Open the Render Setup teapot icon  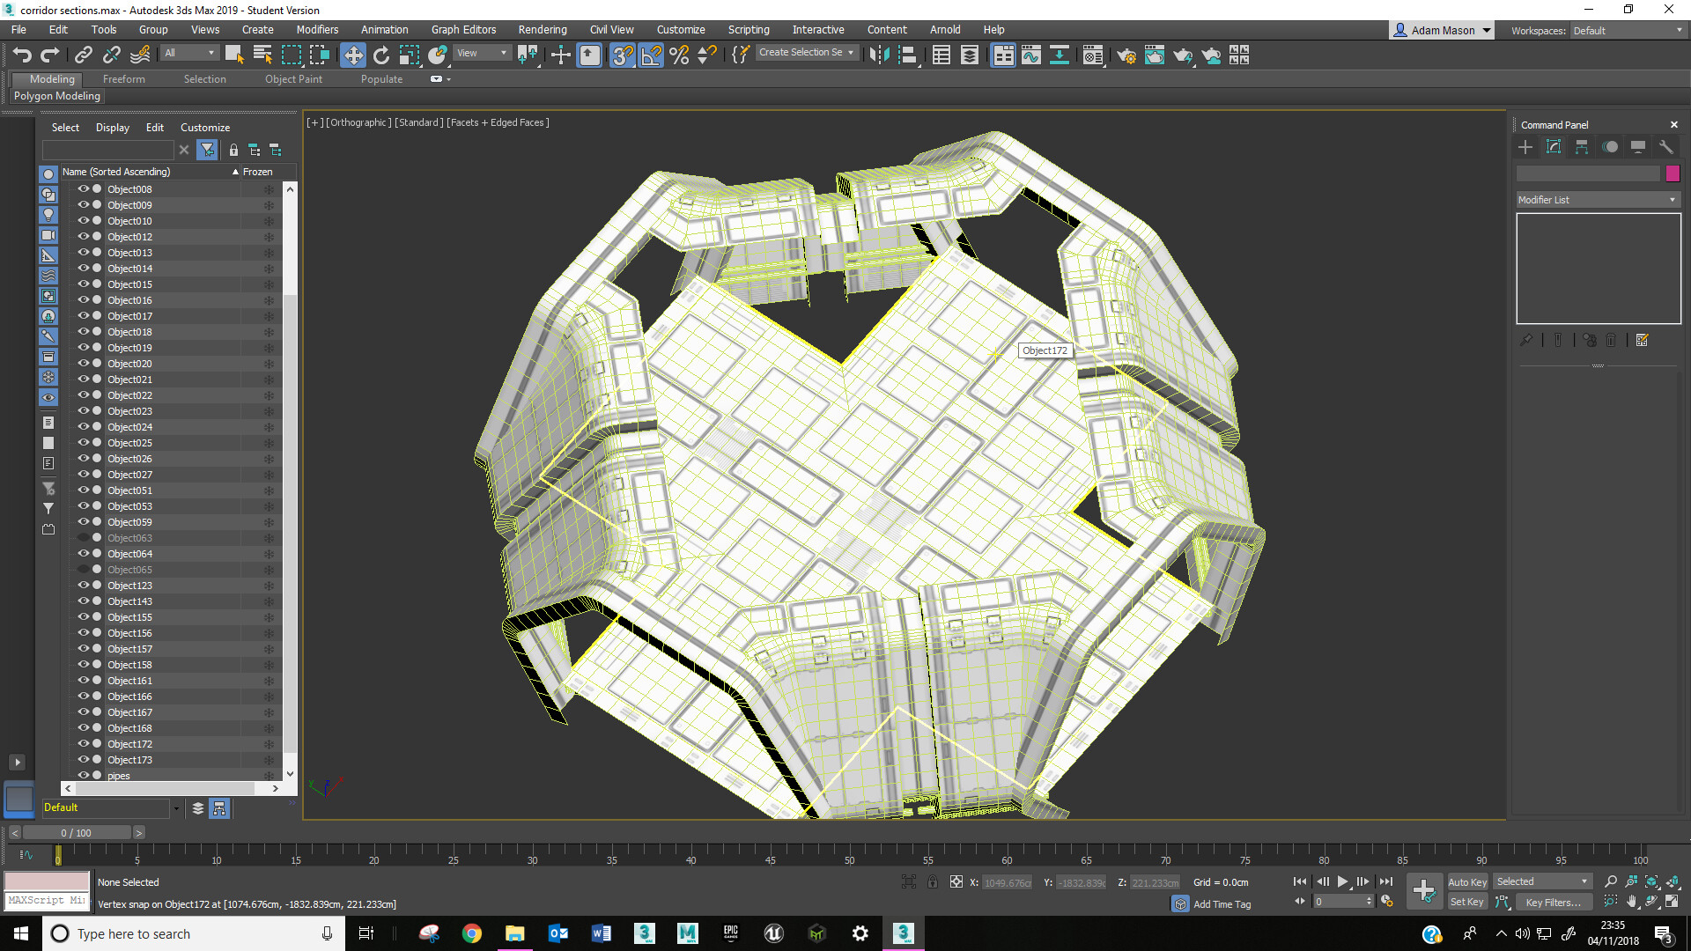tap(1126, 55)
